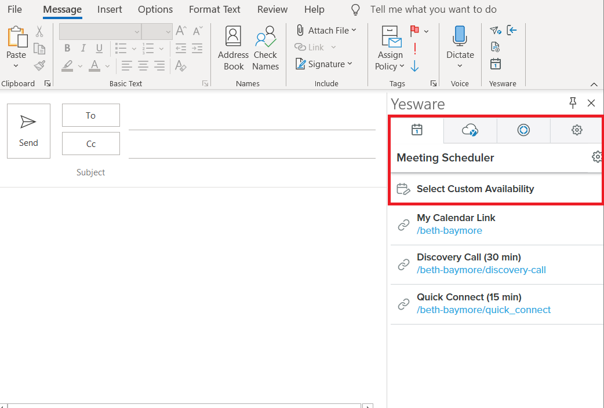Set High Importance with the red exclamation
This screenshot has height=408, width=604.
point(415,49)
